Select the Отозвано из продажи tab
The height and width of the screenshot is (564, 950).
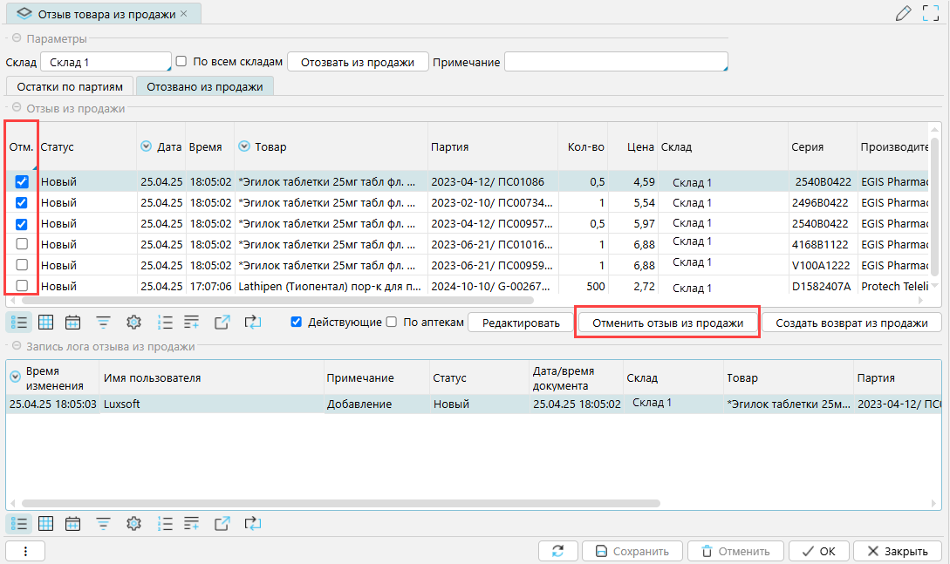coord(204,86)
